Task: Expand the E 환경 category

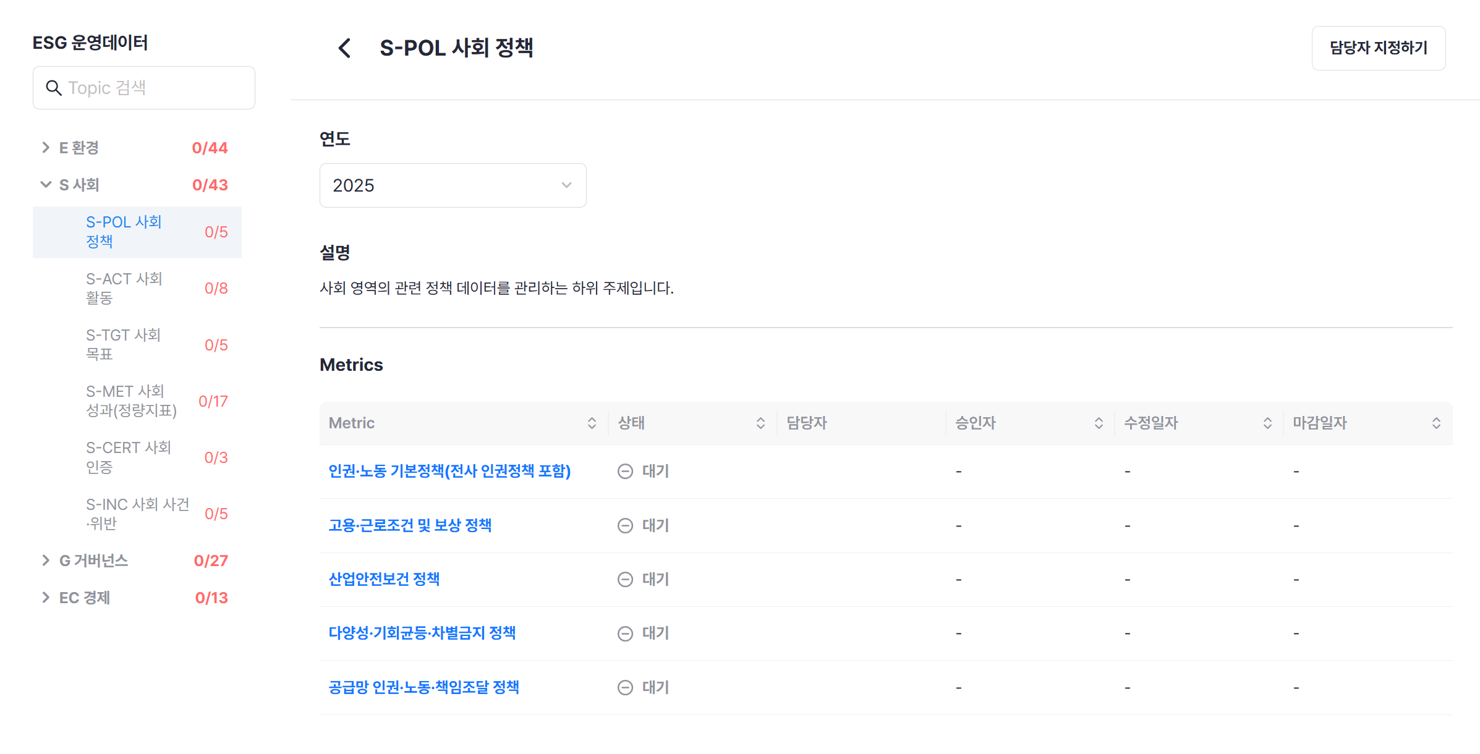Action: tap(45, 148)
